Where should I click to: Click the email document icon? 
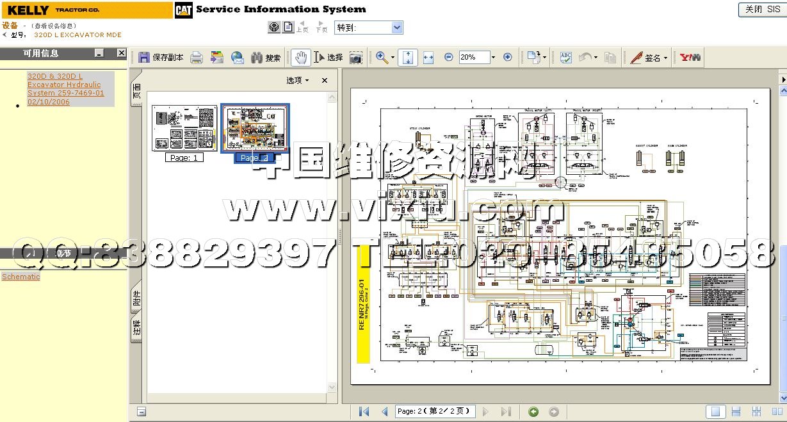pyautogui.click(x=238, y=58)
